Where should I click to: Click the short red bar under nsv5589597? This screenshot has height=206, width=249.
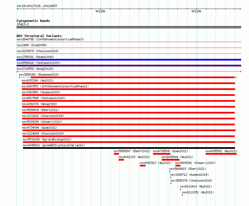click(116, 154)
